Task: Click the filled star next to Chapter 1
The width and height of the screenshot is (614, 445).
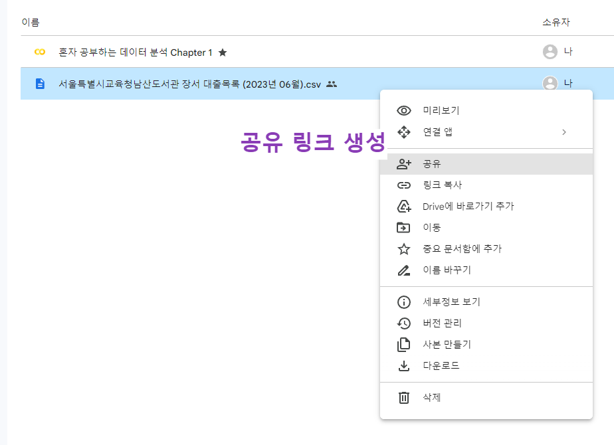Action: click(223, 52)
